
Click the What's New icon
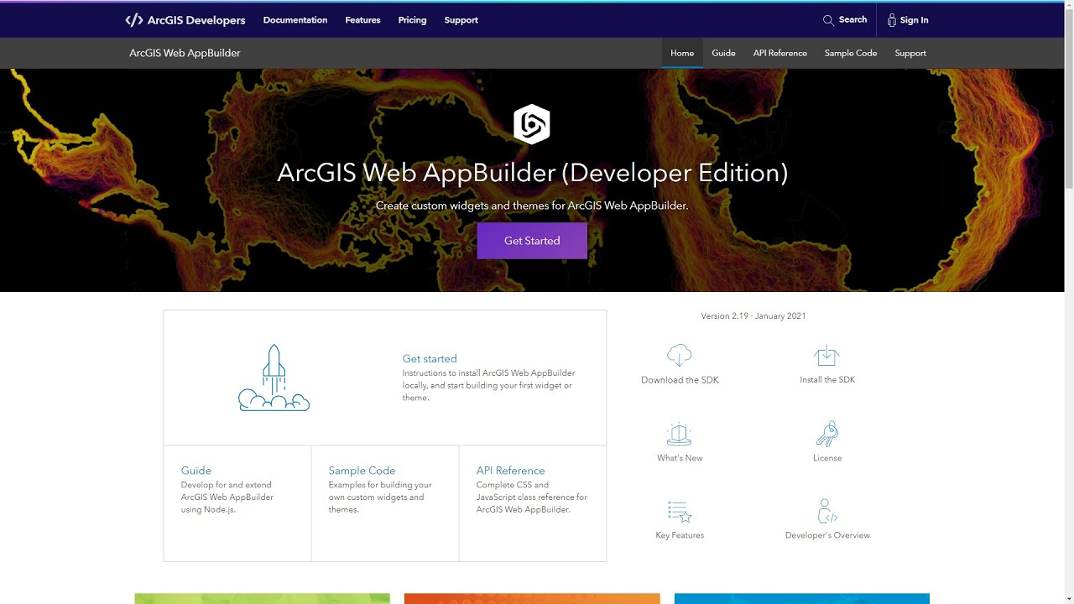[679, 434]
